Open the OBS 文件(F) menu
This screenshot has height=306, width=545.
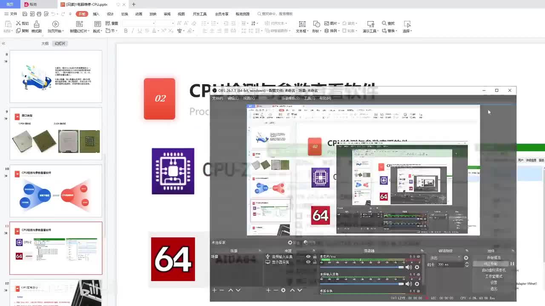218,98
